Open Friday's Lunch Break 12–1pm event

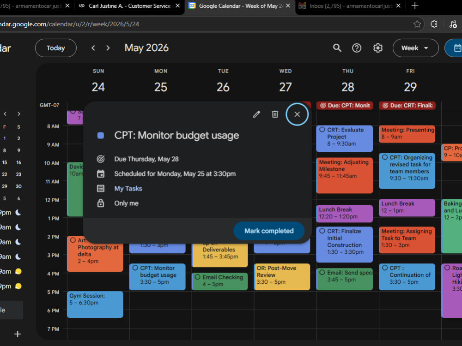click(x=407, y=208)
